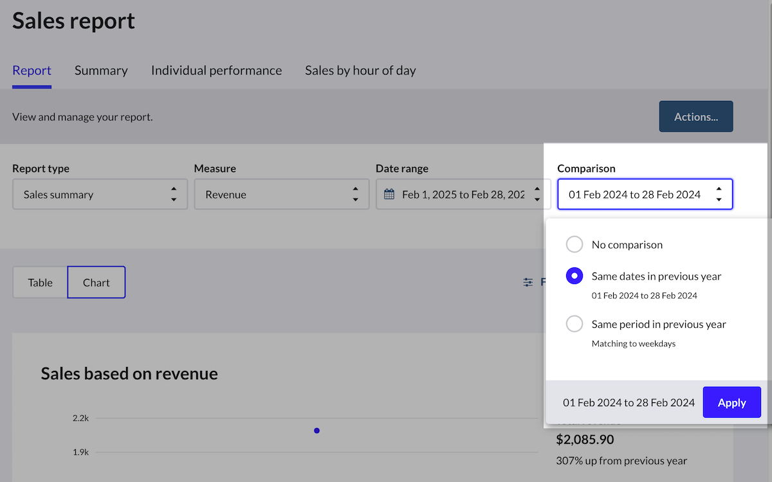
Task: Click the Comparison date field
Action: [x=634, y=194]
